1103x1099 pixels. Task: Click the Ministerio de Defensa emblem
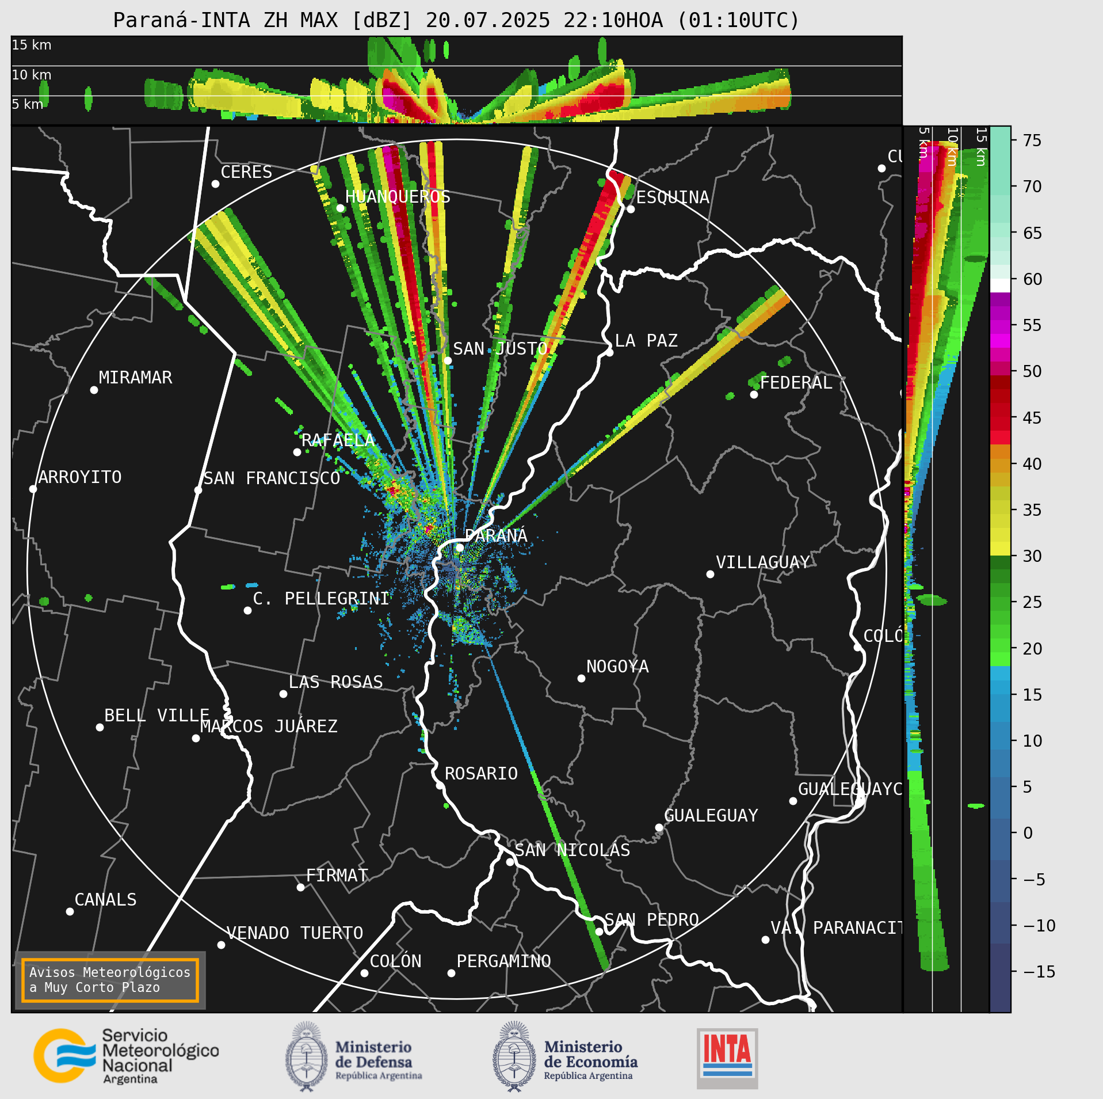(x=306, y=1057)
